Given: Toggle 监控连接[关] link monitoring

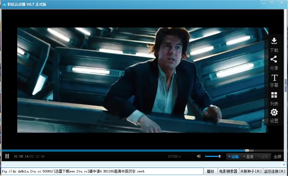Looking at the screenshot, I should (275, 171).
